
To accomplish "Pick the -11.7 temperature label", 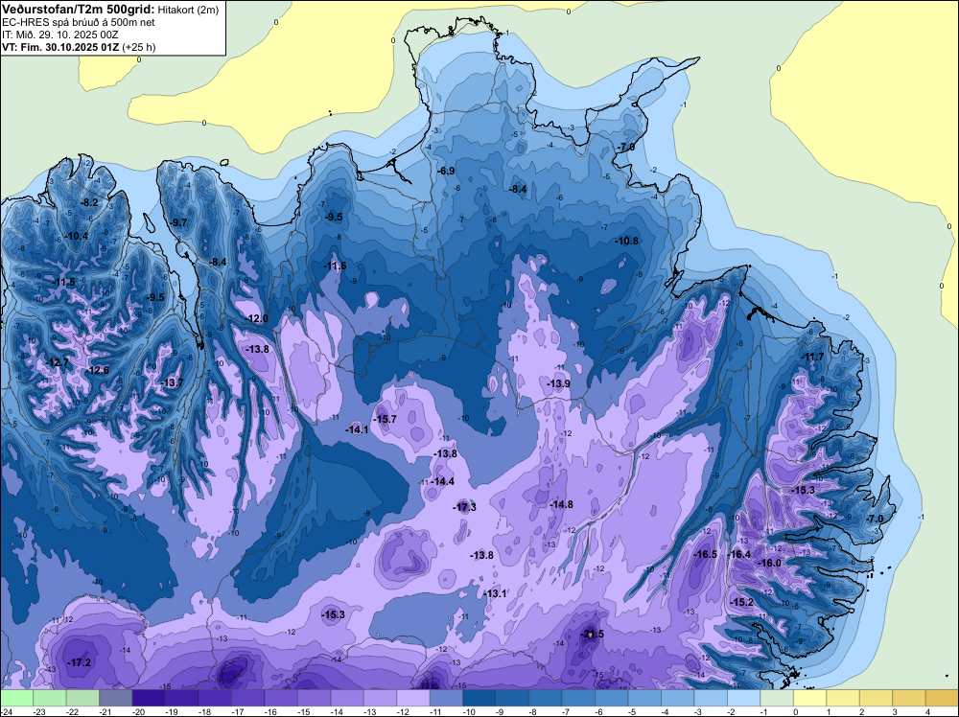I will point(813,358).
